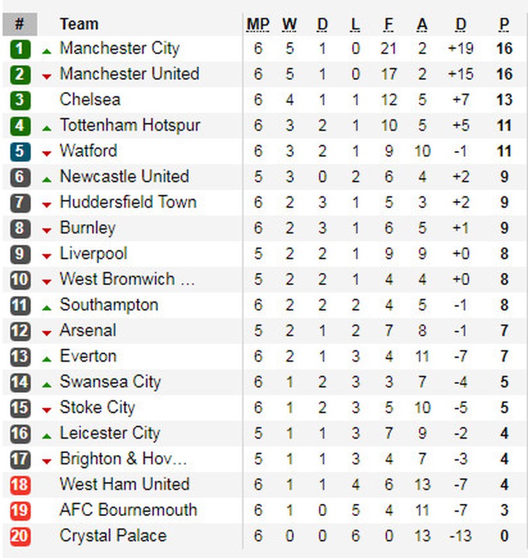Image resolution: width=528 pixels, height=558 pixels.
Task: Sort table by MP column header
Action: [257, 24]
